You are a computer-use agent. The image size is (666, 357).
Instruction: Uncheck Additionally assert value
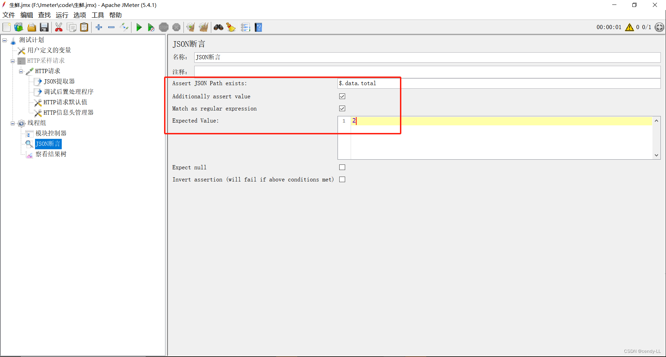point(342,96)
